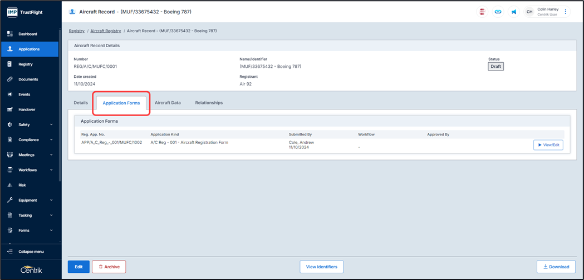The image size is (584, 280).
Task: Expand the Workflows sidebar section
Action: 51,170
